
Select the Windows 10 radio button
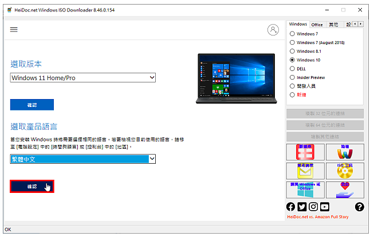point(292,60)
